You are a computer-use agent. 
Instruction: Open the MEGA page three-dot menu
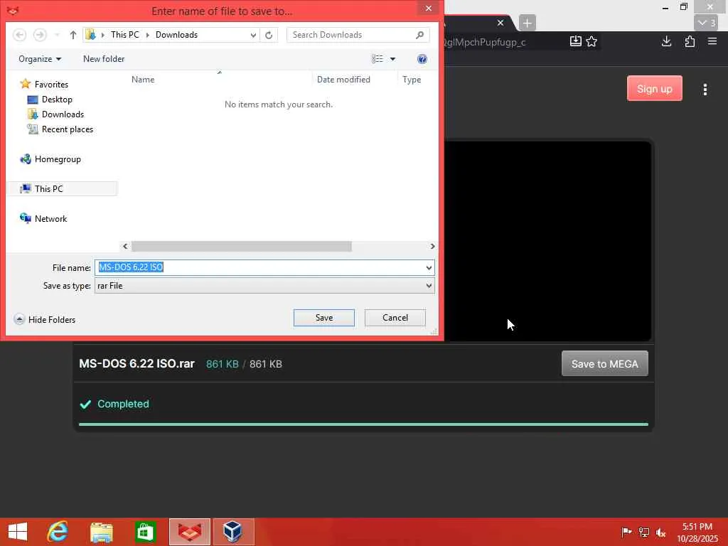705,90
